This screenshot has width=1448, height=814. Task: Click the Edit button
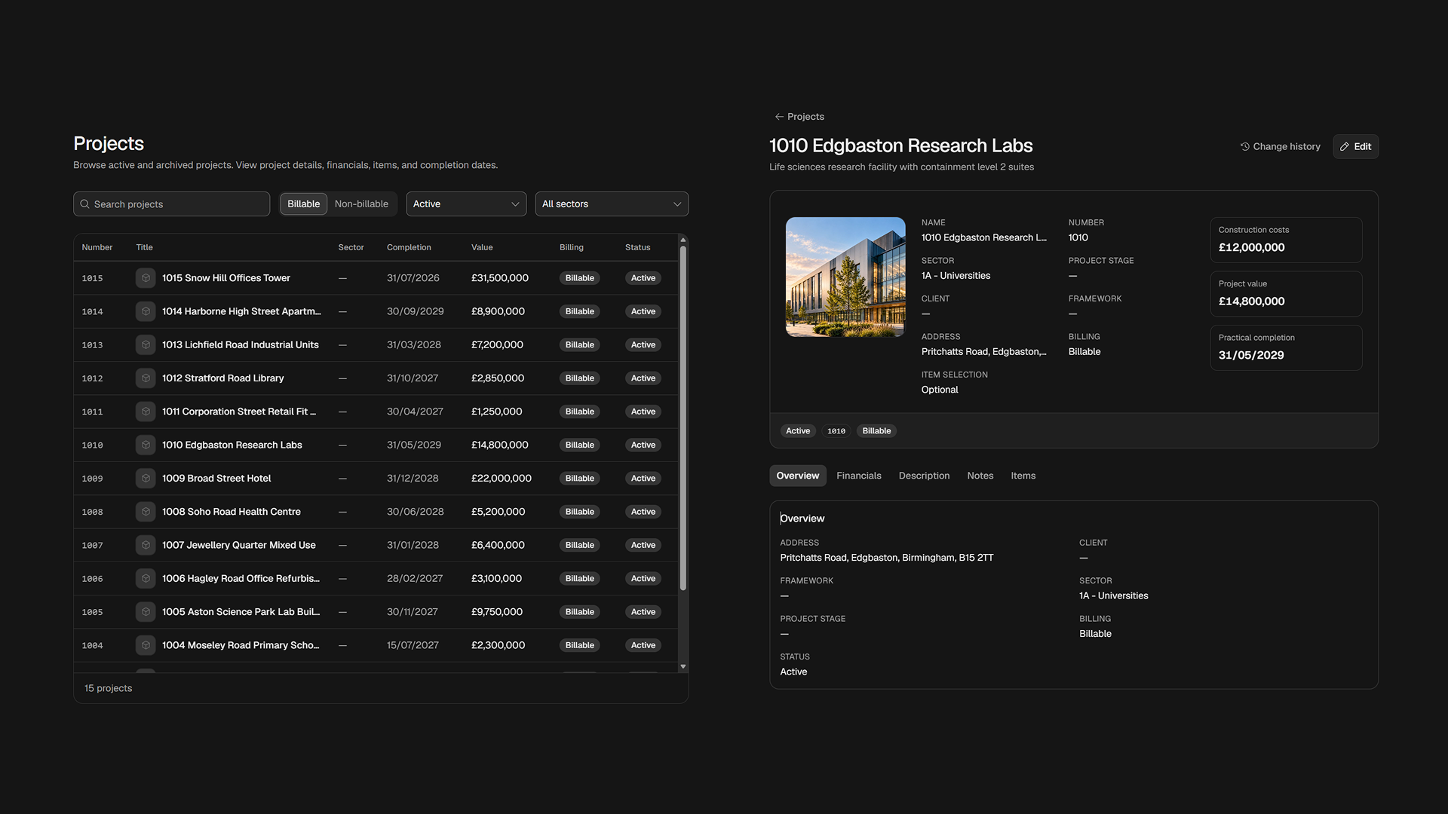(1356, 147)
